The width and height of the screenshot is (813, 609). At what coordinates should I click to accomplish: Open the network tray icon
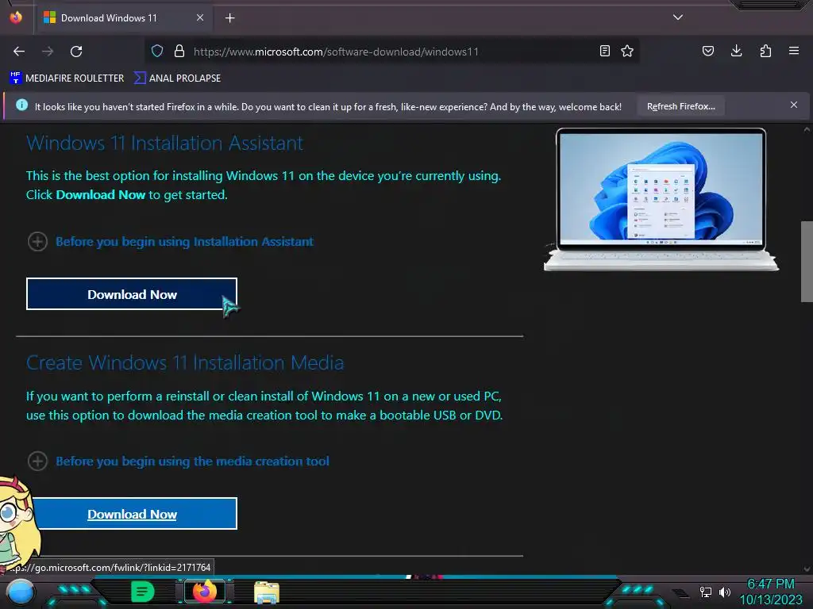tap(705, 592)
